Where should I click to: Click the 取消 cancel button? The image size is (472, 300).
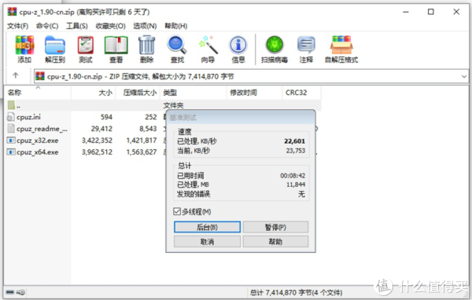(x=207, y=241)
